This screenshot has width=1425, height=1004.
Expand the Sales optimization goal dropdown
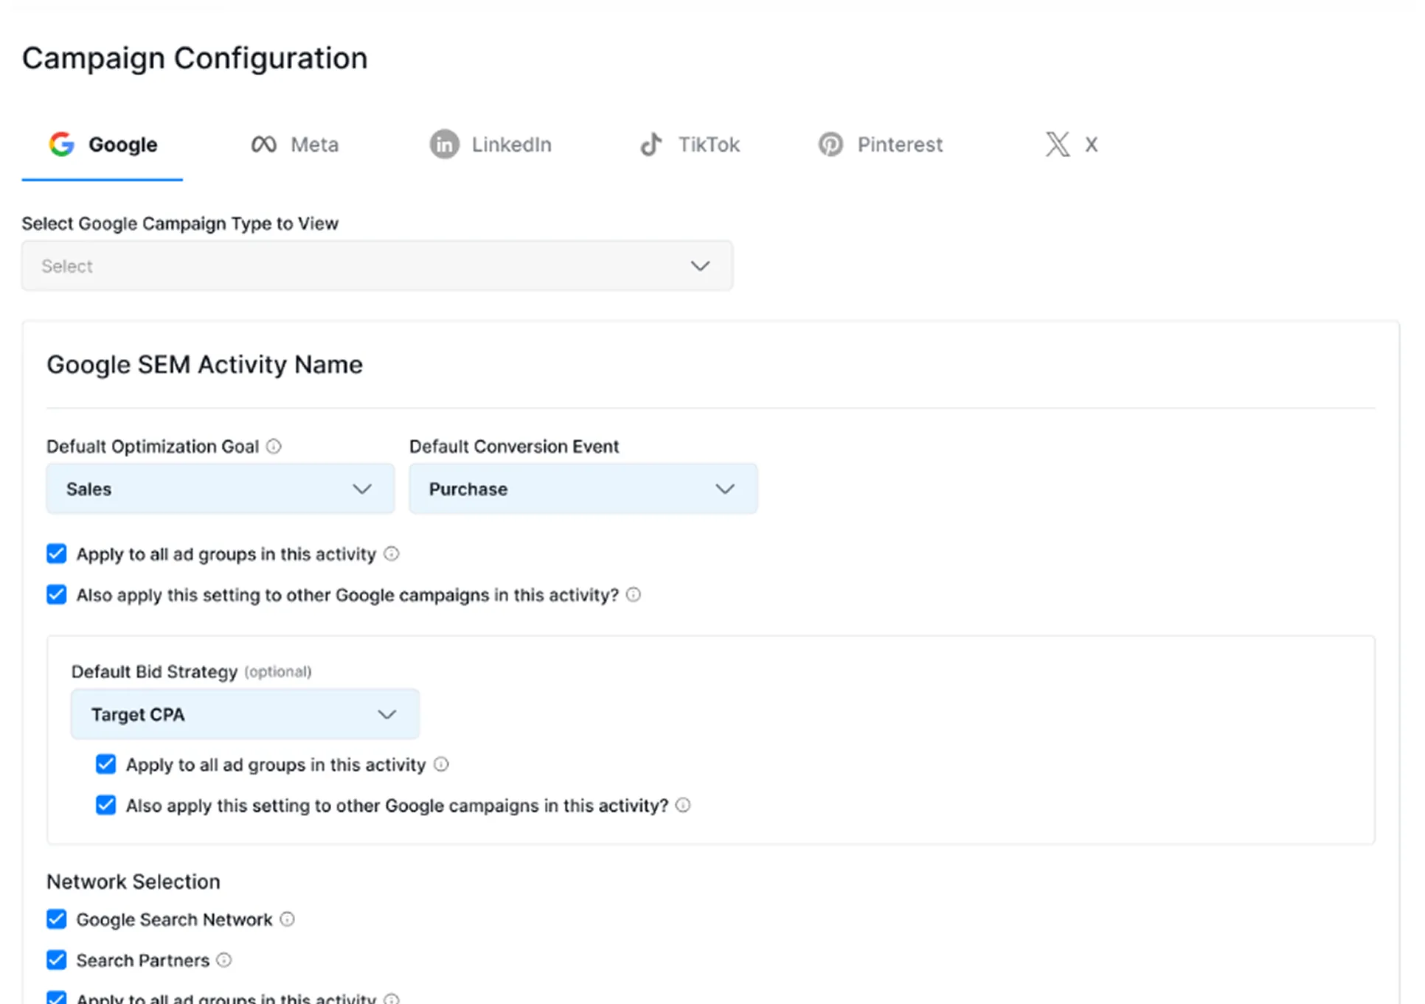(220, 489)
